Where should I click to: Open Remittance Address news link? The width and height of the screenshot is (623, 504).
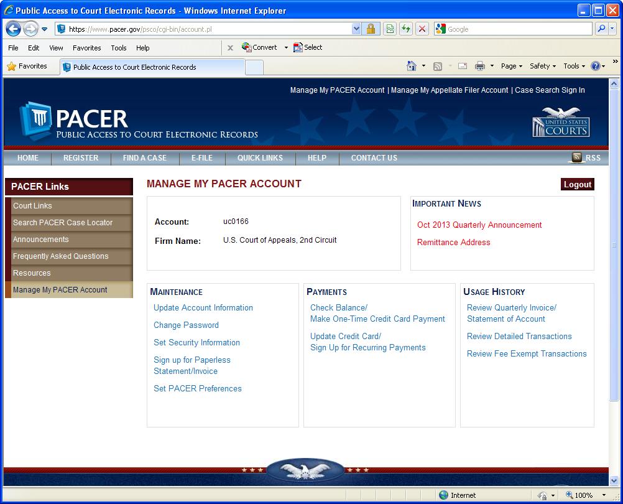(453, 243)
